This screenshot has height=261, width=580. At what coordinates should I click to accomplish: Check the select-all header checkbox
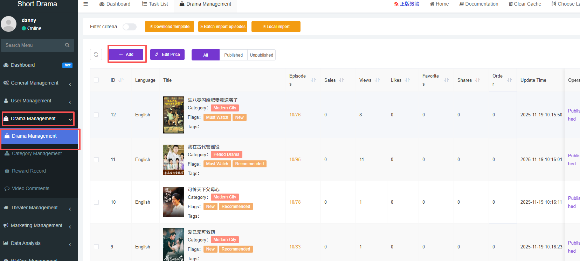96,80
